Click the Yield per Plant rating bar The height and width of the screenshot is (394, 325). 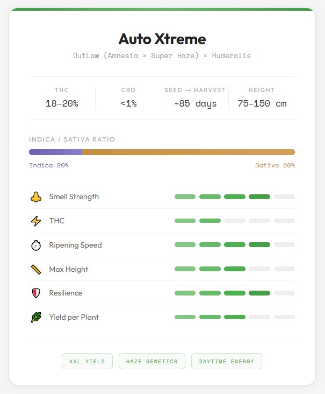click(234, 318)
